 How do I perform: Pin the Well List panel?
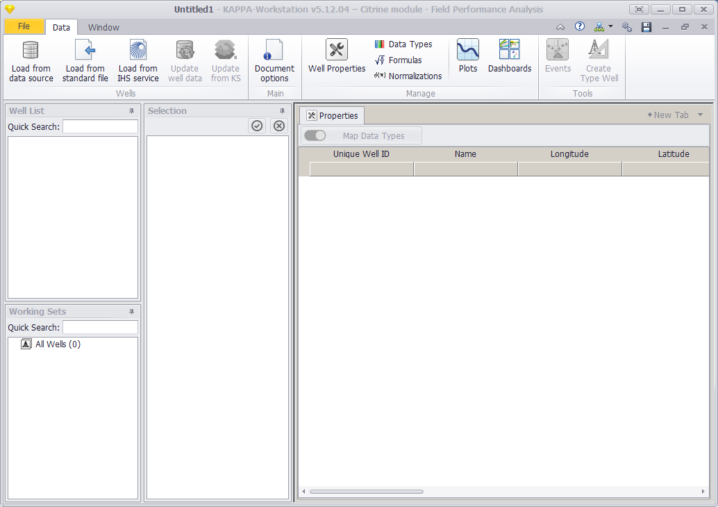pos(131,111)
